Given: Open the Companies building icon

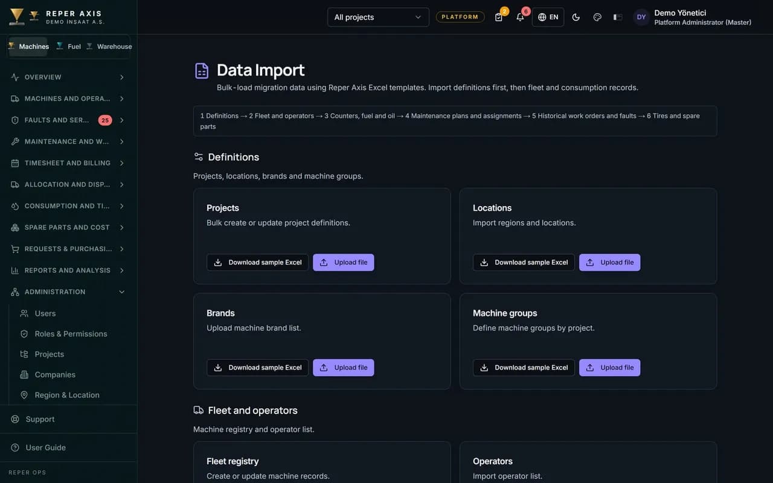Looking at the screenshot, I should pyautogui.click(x=24, y=375).
